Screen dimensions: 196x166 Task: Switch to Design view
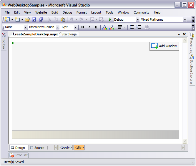(x=19, y=148)
